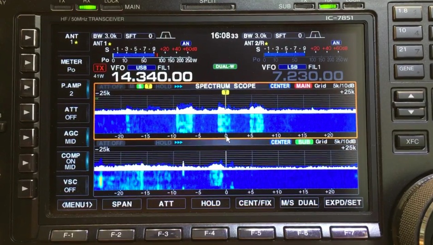Tap the main BW 3.0k field
This screenshot has height=245, width=433.
(107, 36)
